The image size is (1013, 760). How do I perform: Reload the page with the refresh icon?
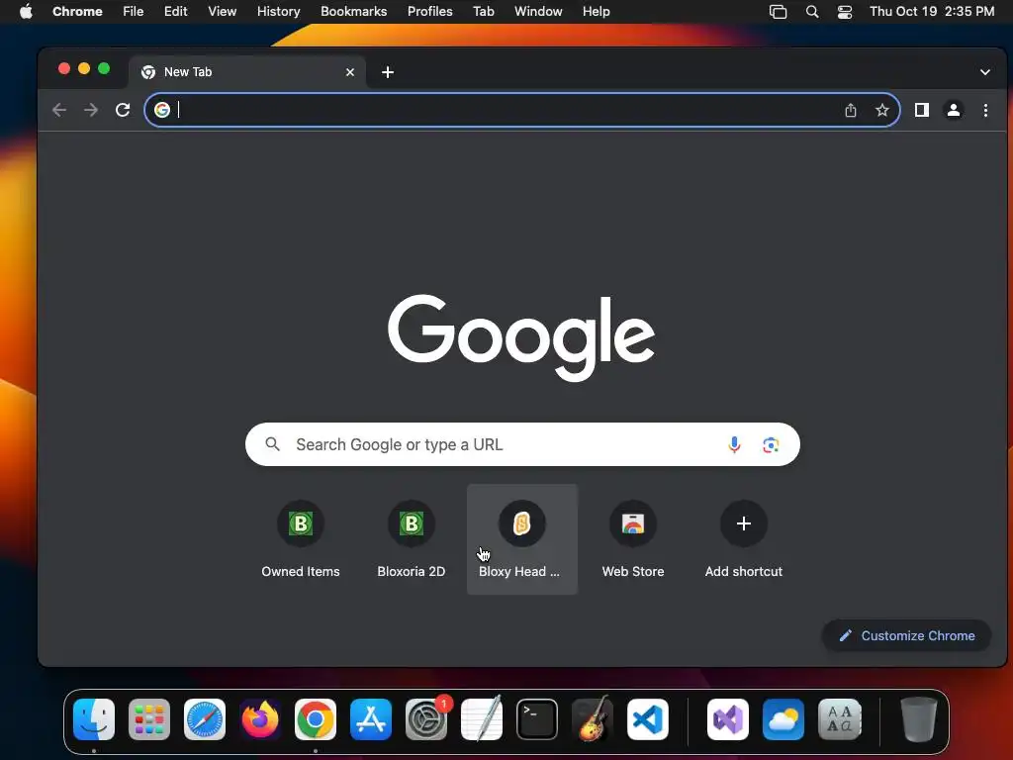[123, 110]
